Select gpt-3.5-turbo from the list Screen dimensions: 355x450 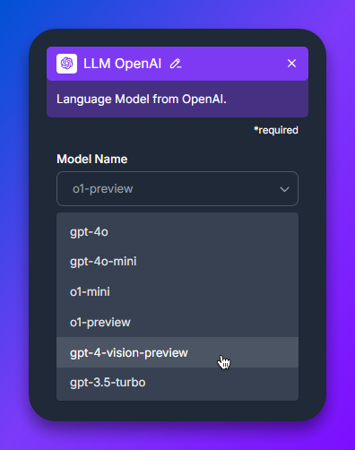coord(177,383)
